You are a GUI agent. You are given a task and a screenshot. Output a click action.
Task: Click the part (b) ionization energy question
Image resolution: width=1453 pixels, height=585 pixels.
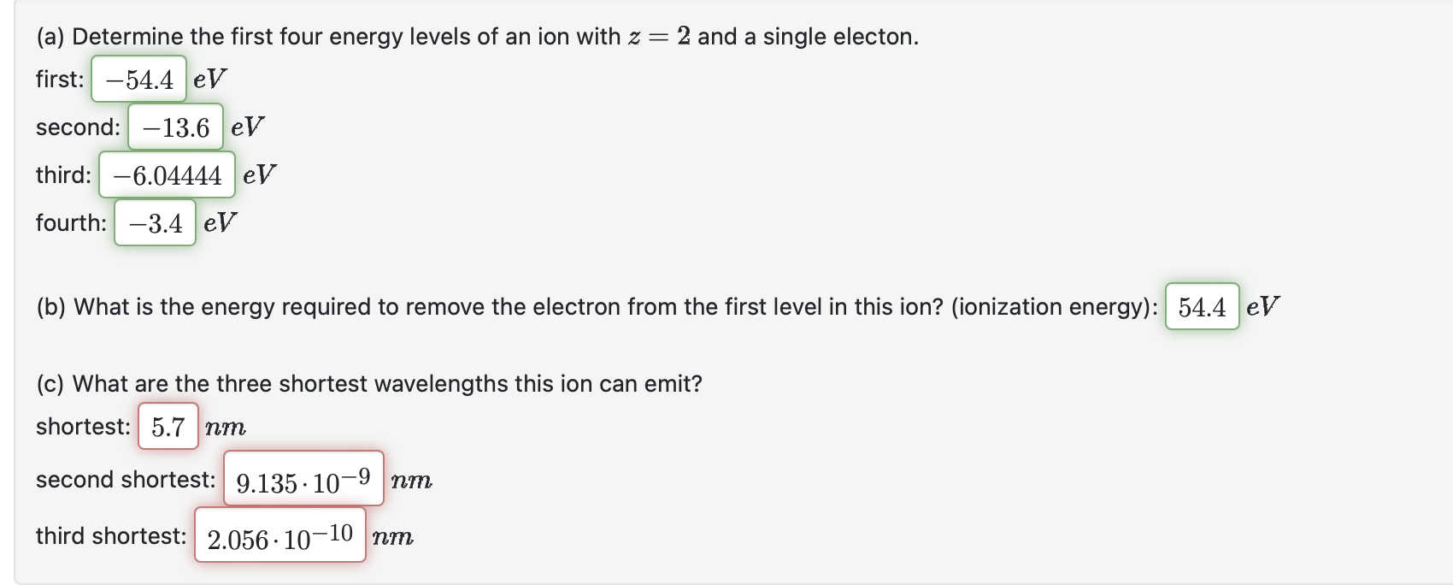click(x=590, y=306)
